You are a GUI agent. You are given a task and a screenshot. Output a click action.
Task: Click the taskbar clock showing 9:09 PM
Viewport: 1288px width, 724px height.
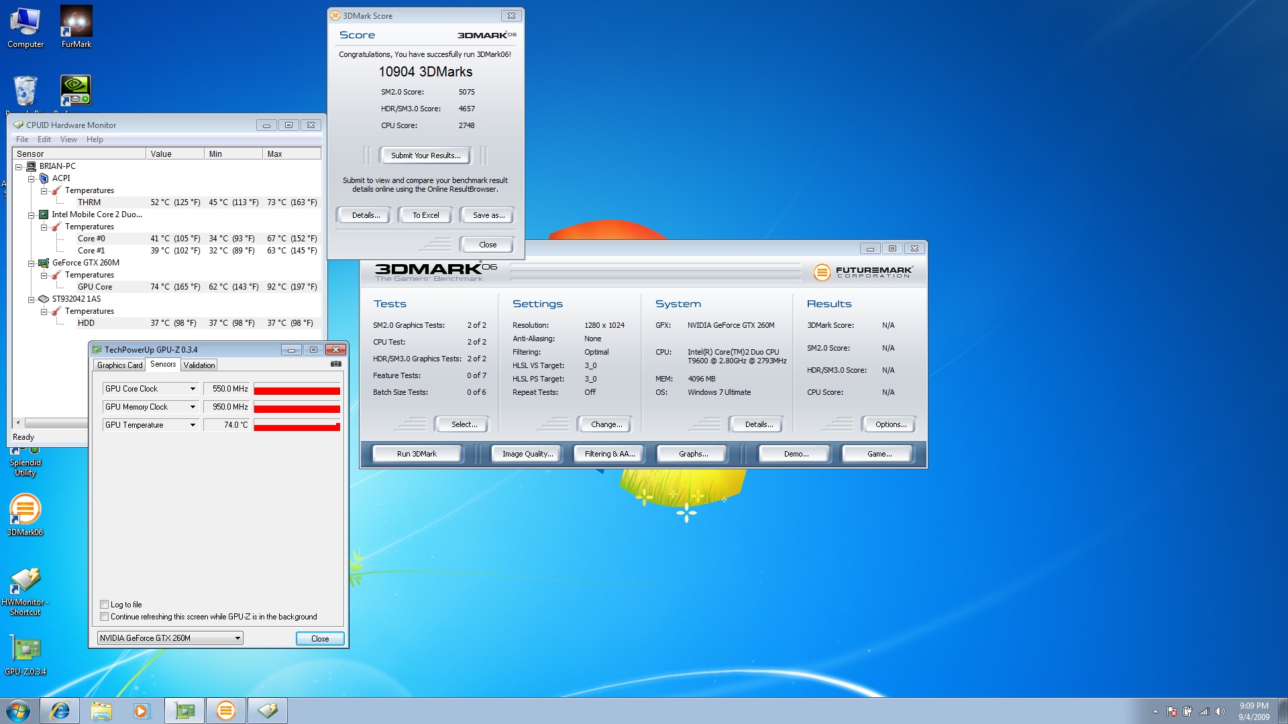pos(1253,711)
